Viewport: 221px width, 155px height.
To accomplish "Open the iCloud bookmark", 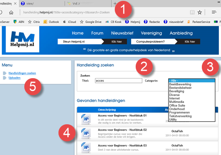I will pyautogui.click(x=70, y=22).
